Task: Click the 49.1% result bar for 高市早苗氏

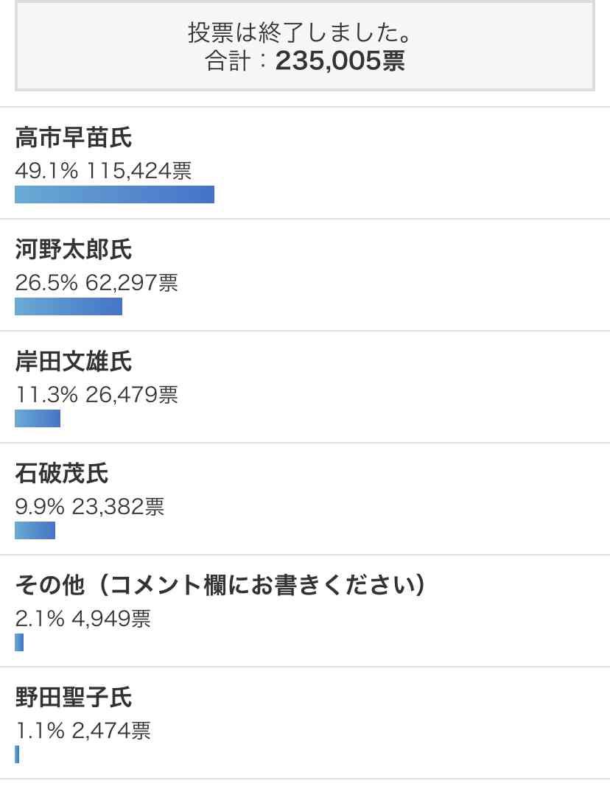Action: 114,194
